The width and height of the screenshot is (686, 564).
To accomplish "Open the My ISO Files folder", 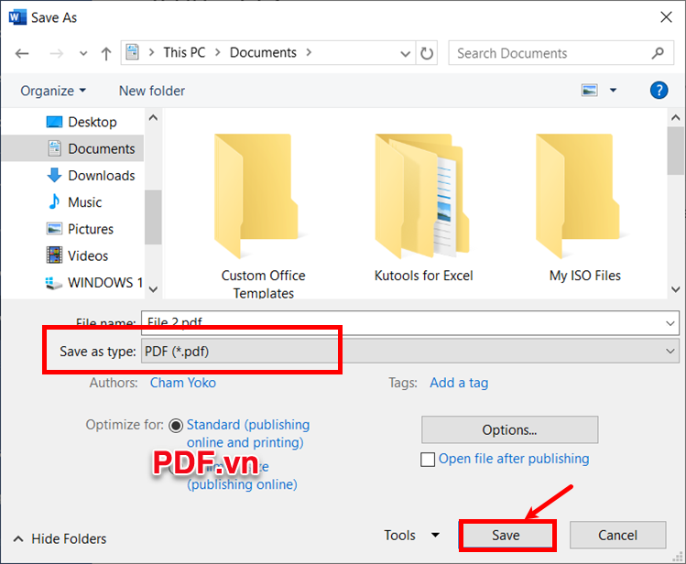I will point(584,206).
